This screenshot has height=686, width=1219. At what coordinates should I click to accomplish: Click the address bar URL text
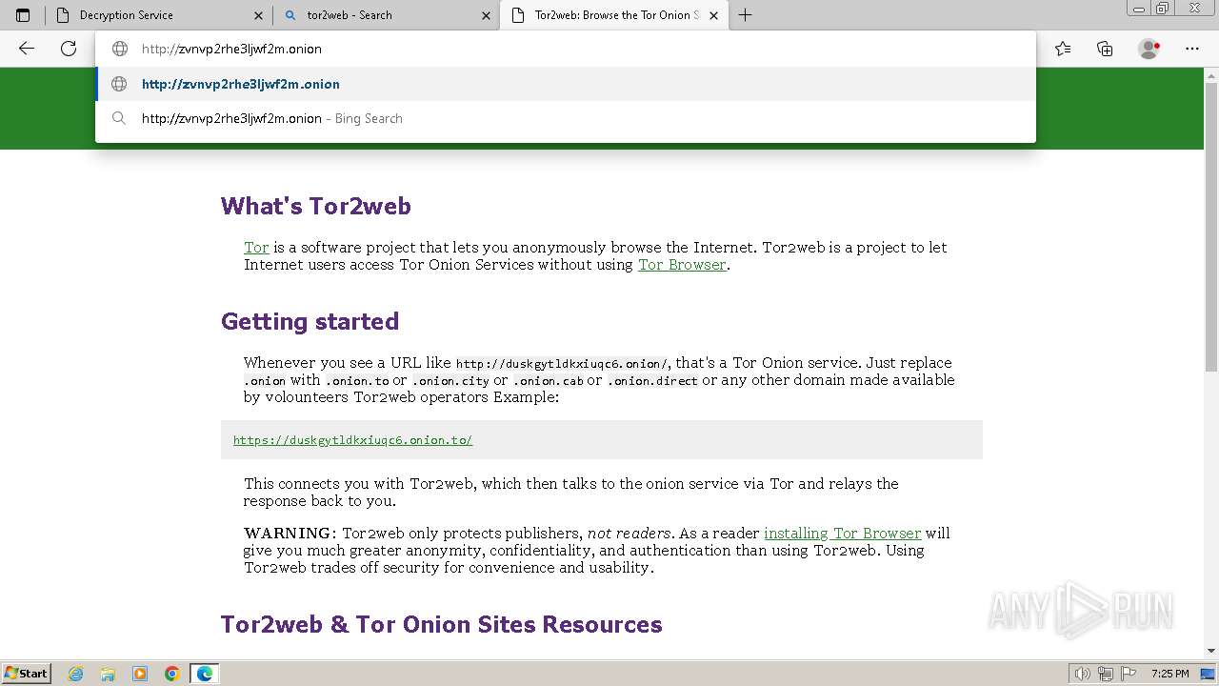pyautogui.click(x=231, y=49)
